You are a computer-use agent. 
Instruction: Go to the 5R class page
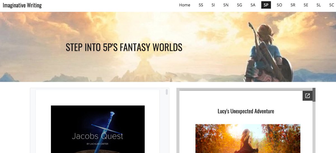[293, 5]
